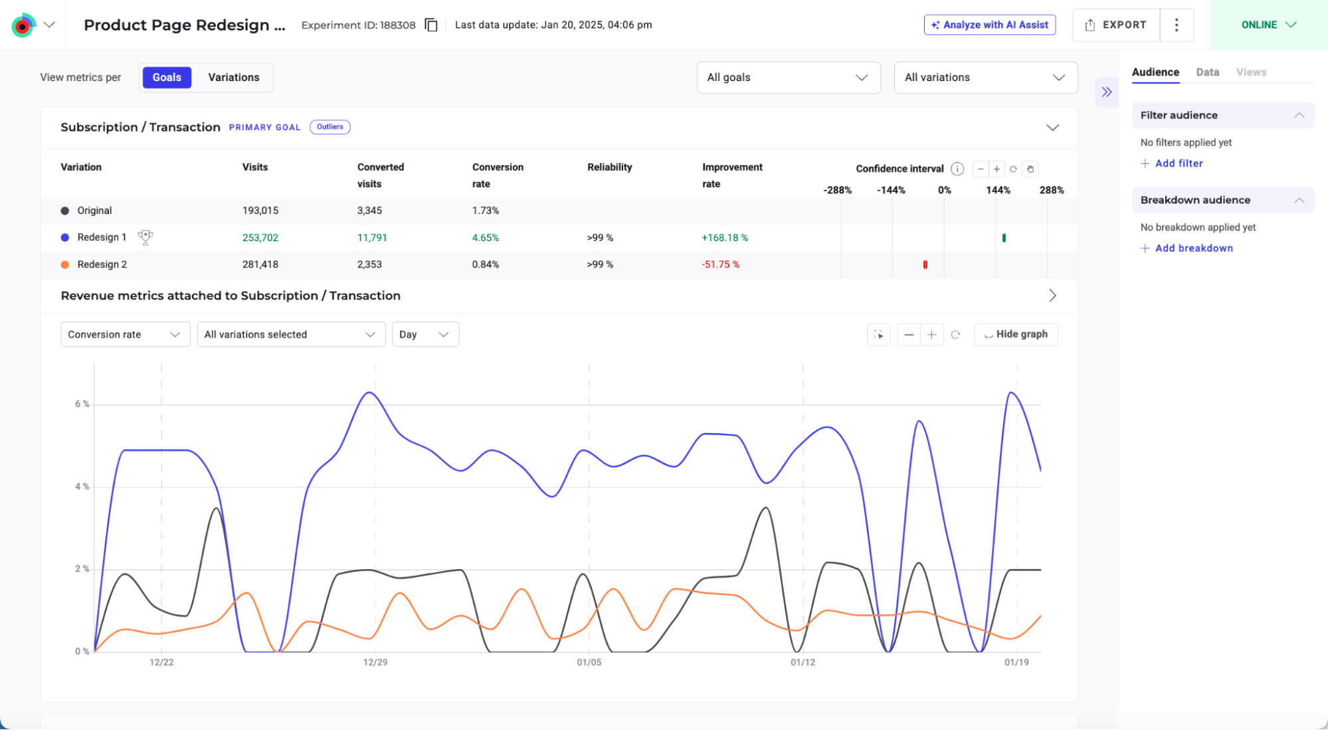Click the confidence interval info icon
1328x730 pixels.
coord(957,168)
